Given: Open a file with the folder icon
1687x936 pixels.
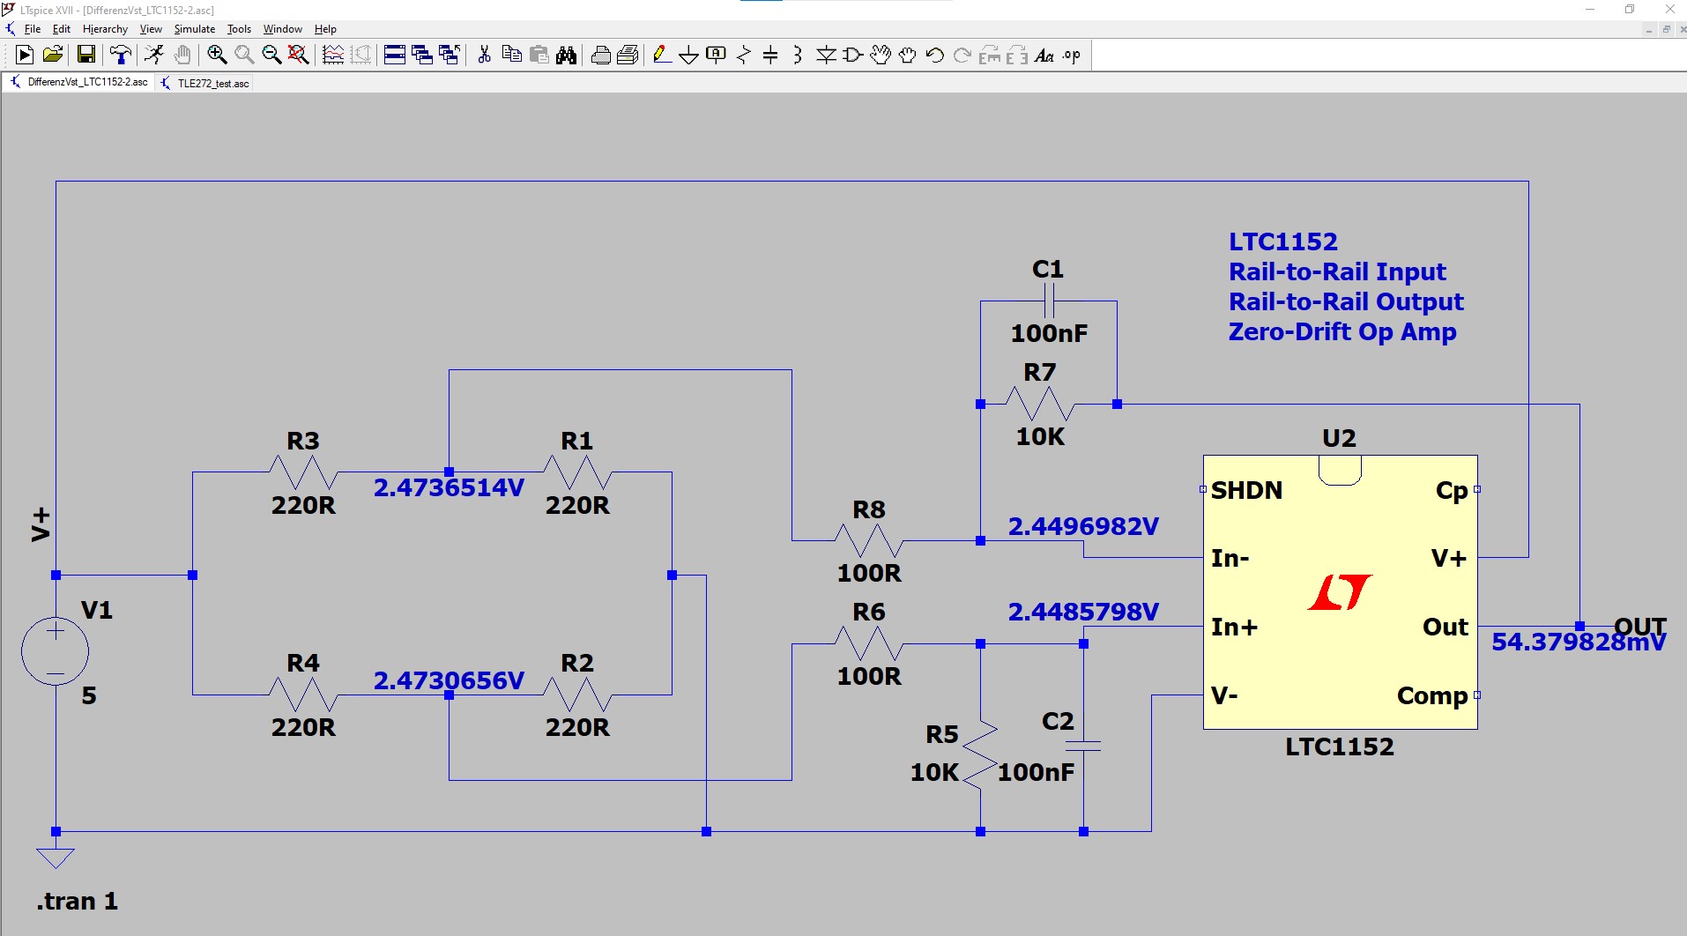Looking at the screenshot, I should (x=53, y=56).
